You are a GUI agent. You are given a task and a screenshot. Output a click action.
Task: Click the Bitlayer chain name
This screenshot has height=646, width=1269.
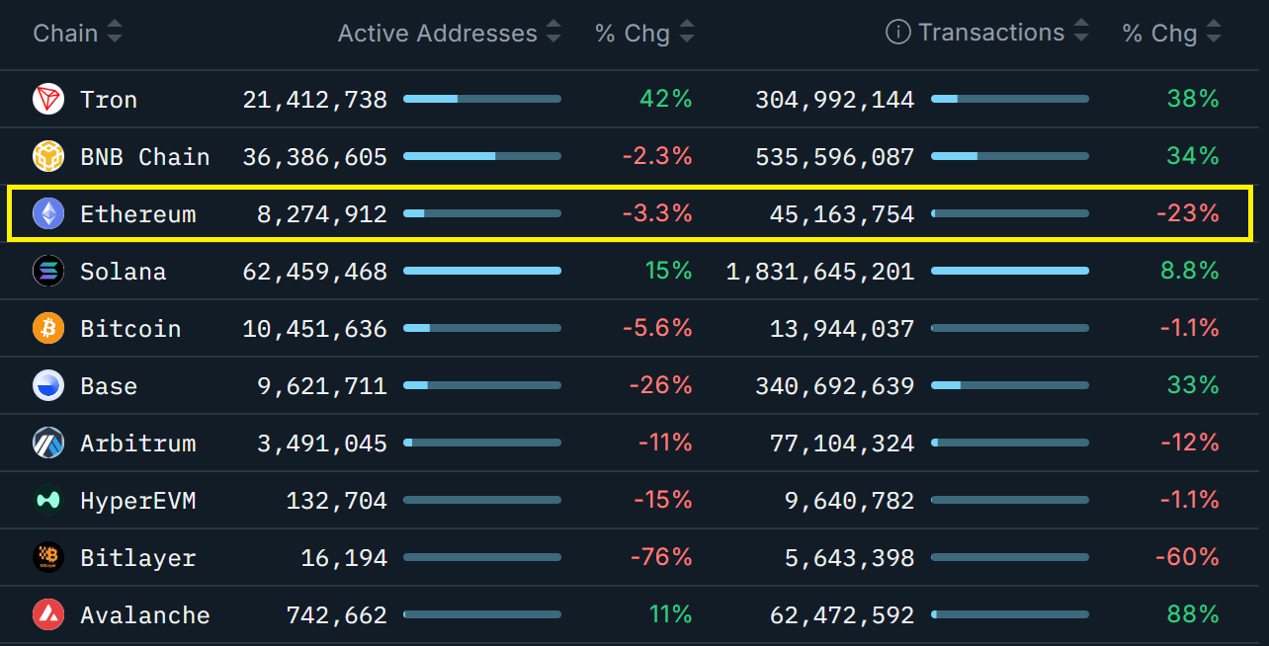coord(138,557)
